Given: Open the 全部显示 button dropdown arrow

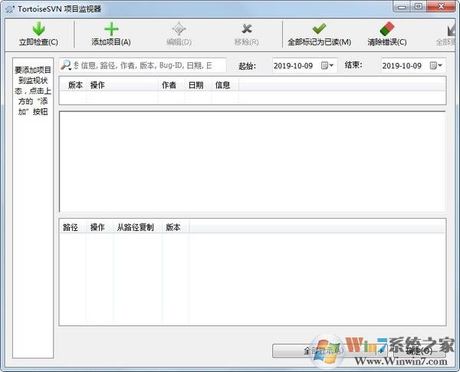Looking at the screenshot, I should tap(382, 351).
